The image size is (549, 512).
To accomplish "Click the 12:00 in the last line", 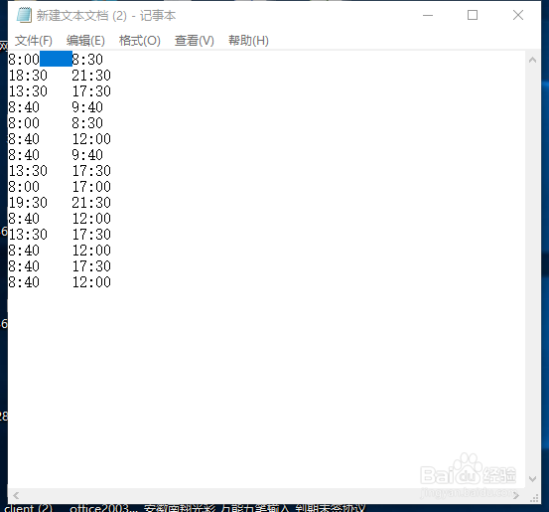I will [x=91, y=282].
